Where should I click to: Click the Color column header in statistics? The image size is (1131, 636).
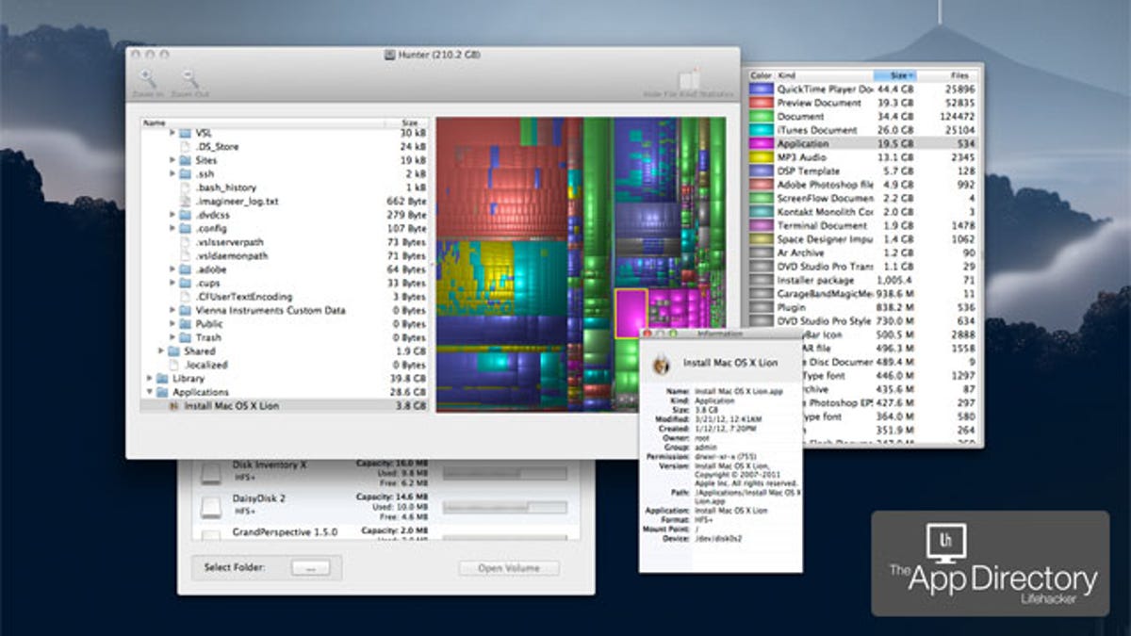pyautogui.click(x=762, y=75)
